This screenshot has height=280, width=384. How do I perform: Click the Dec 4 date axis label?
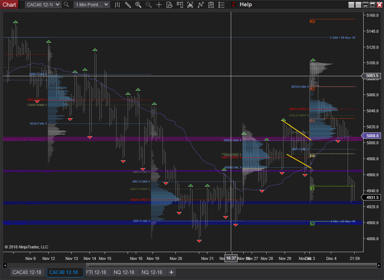click(x=331, y=258)
